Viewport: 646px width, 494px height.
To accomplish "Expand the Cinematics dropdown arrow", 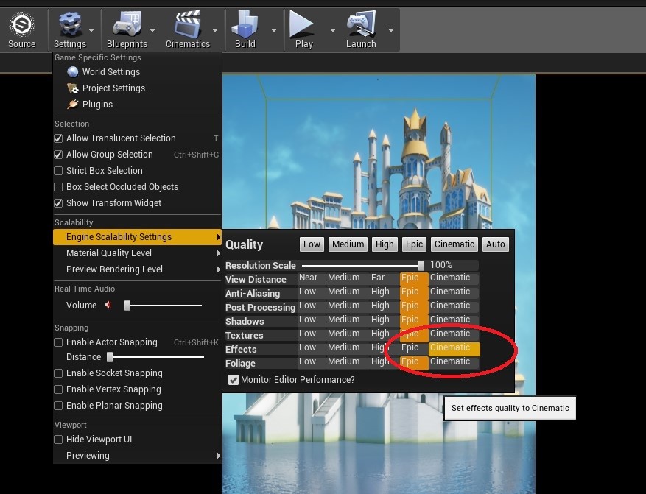I will (x=215, y=30).
